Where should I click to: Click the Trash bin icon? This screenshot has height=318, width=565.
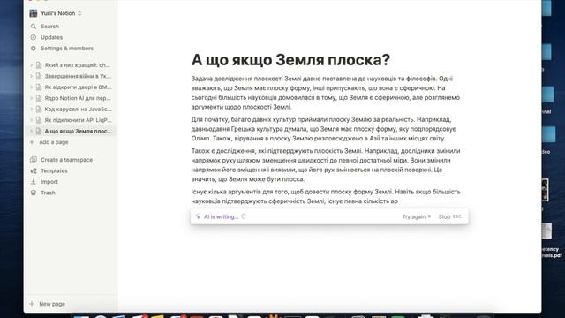[x=34, y=193]
